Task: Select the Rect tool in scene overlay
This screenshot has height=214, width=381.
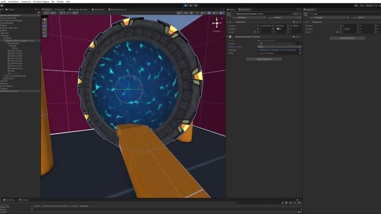Action: click(45, 32)
